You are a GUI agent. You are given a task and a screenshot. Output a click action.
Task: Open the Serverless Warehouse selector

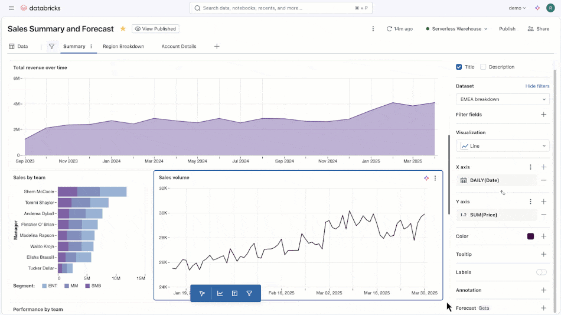pyautogui.click(x=456, y=28)
